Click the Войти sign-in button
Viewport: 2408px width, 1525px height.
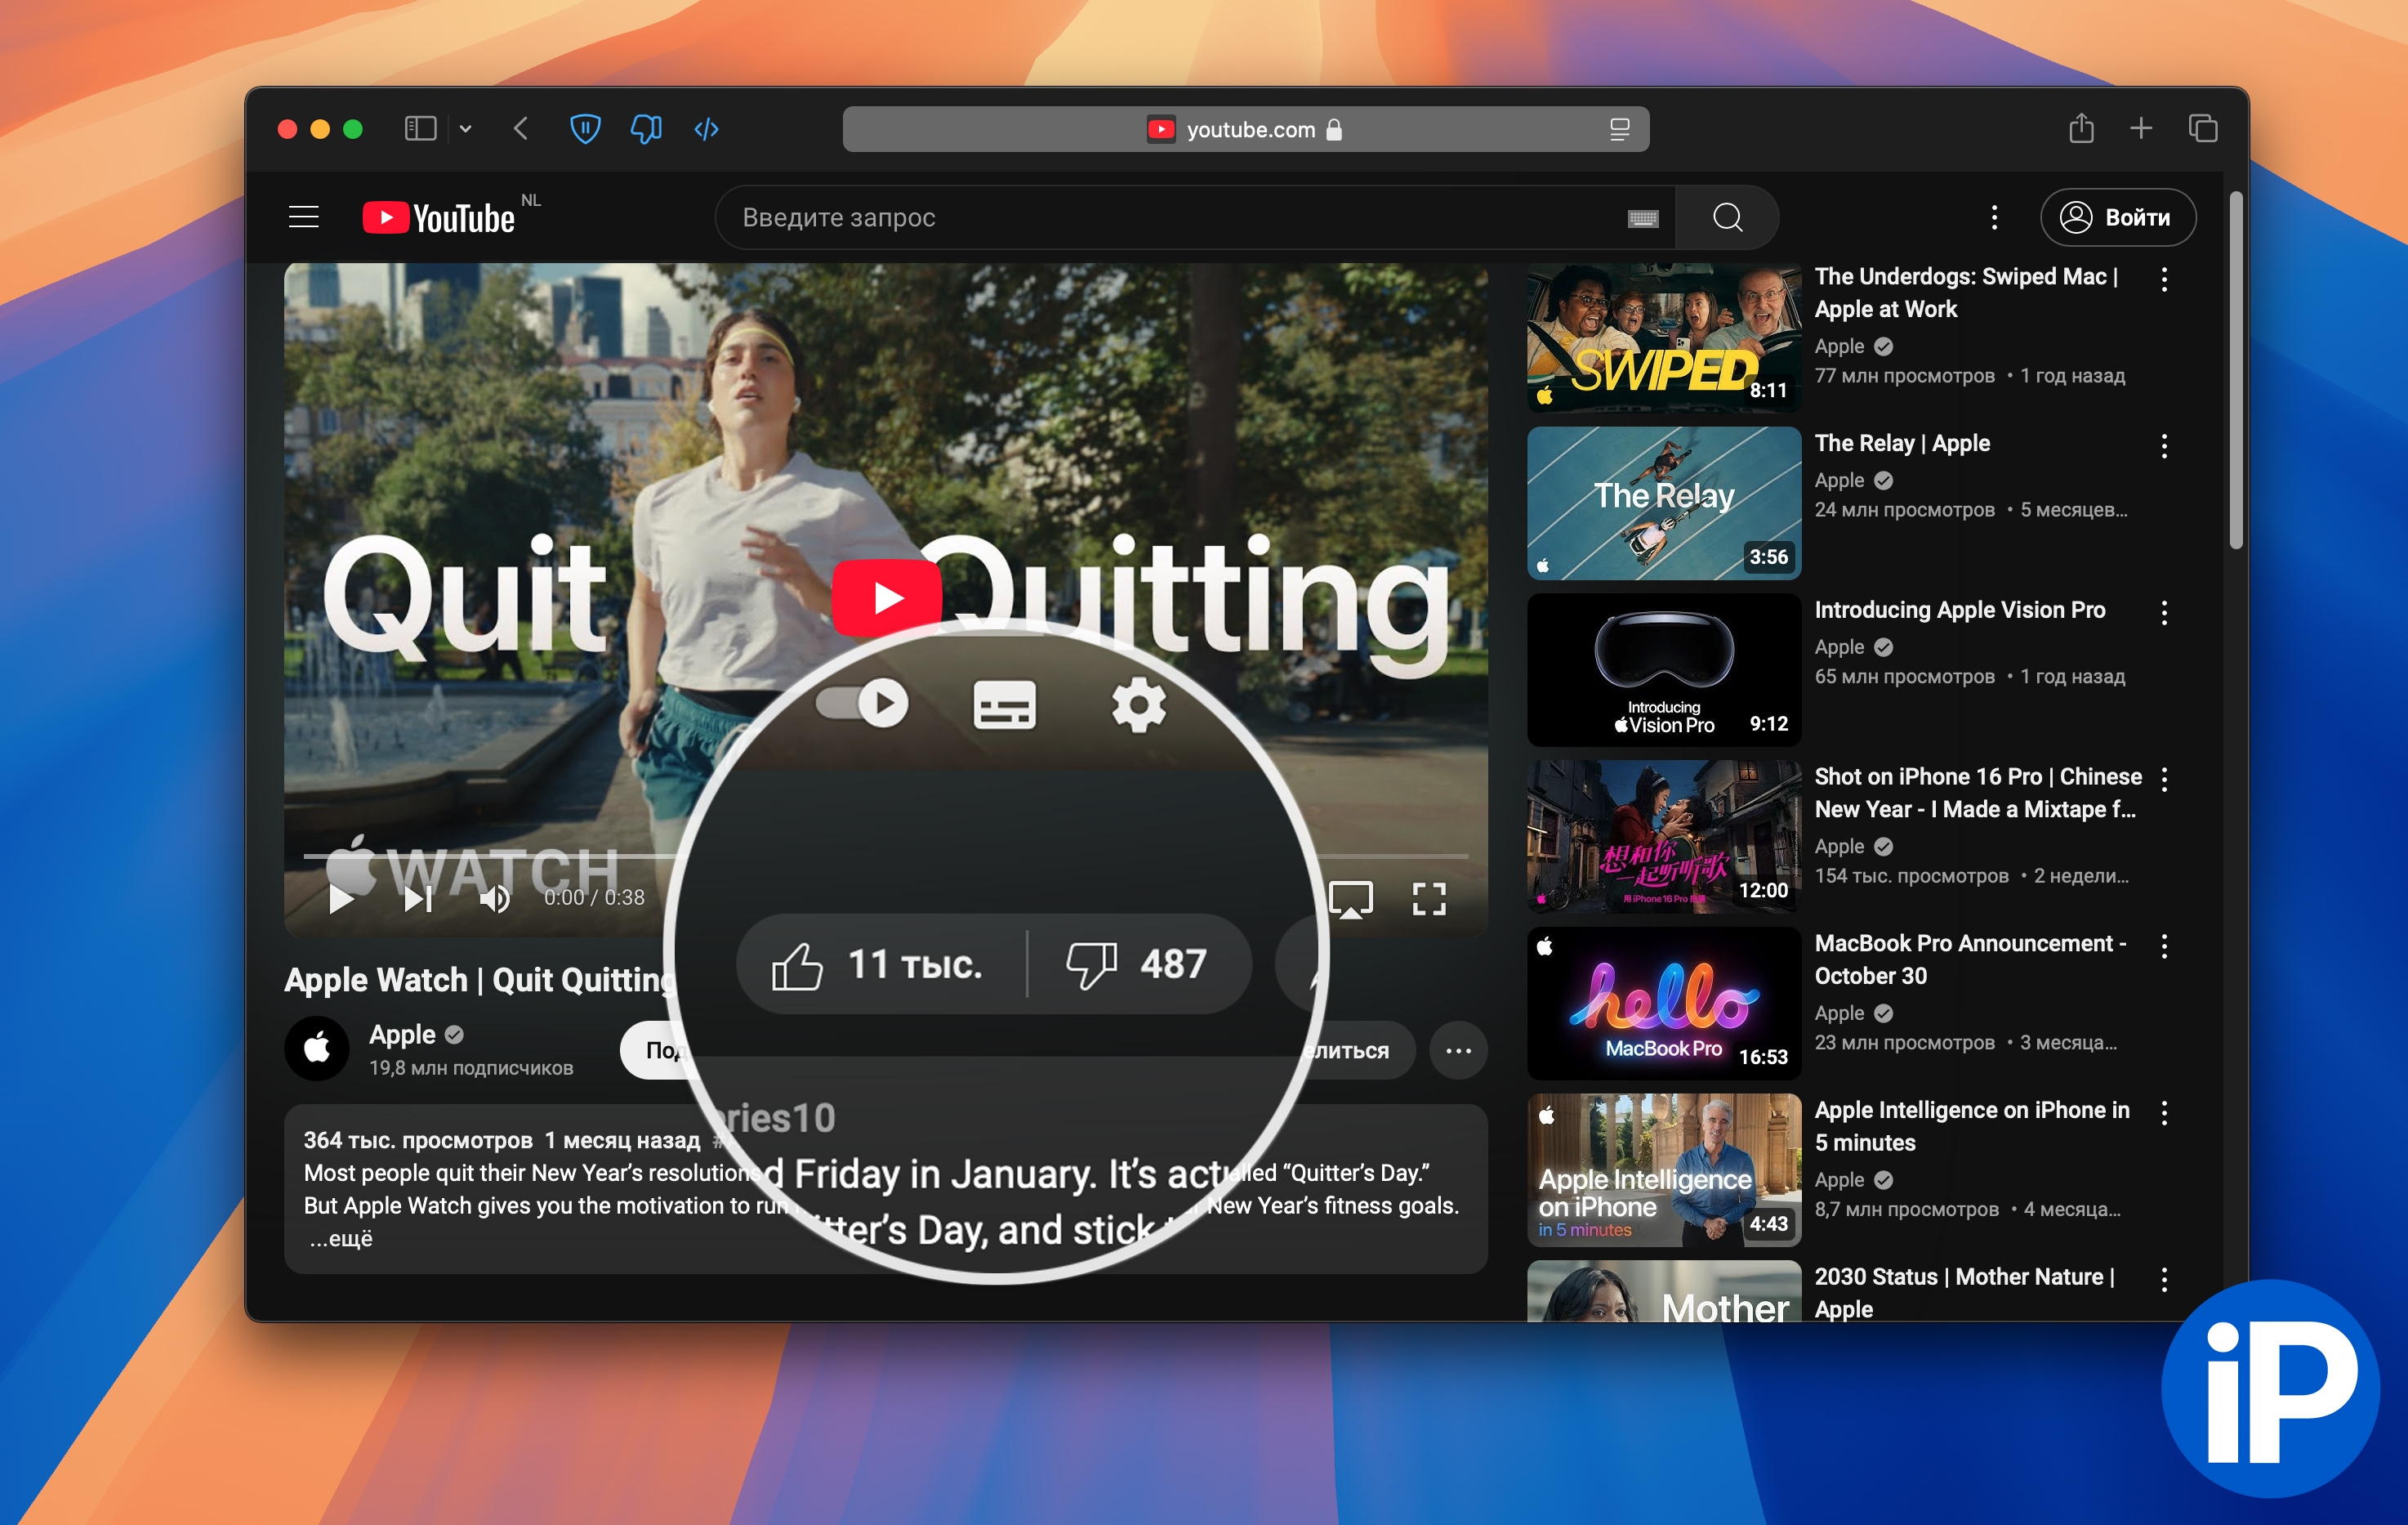coord(2118,217)
